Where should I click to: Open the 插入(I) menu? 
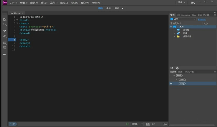[x=44, y=3]
